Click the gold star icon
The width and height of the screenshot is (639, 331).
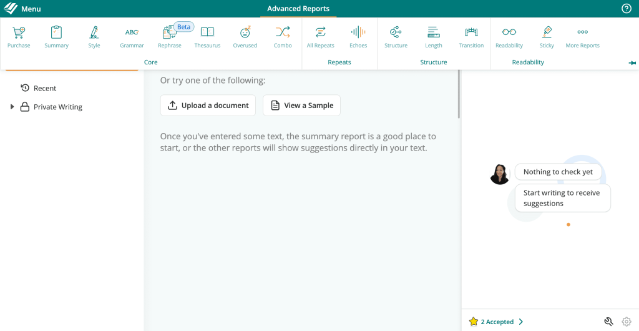click(x=473, y=322)
